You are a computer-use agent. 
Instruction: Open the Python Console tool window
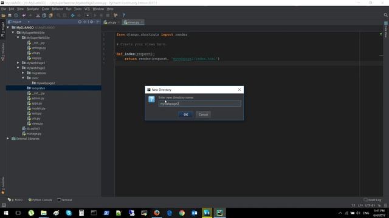(40, 200)
